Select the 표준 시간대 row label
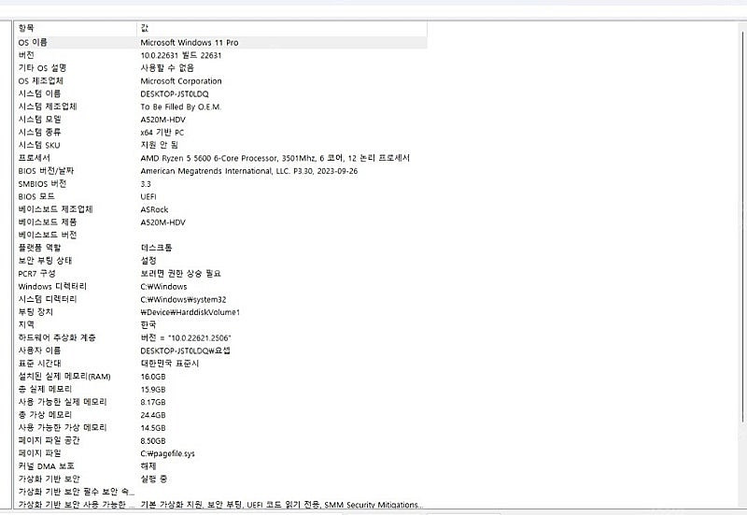The width and height of the screenshot is (747, 515). coord(39,364)
